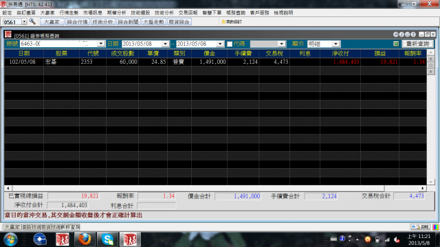The image size is (440, 247).
Task: Click the volume speaker tray icon
Action: [397, 239]
